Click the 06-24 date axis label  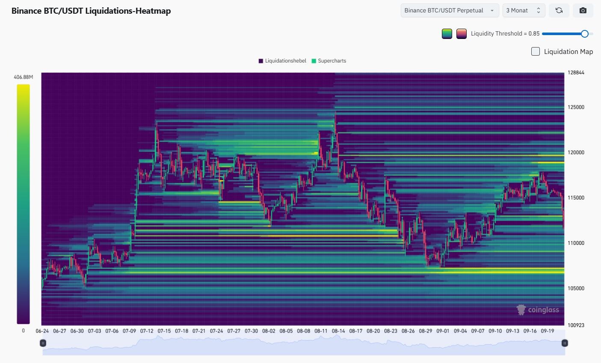coord(42,331)
